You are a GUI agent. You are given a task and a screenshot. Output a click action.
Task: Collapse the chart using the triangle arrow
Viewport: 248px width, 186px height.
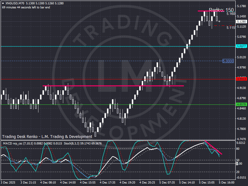click(2, 2)
